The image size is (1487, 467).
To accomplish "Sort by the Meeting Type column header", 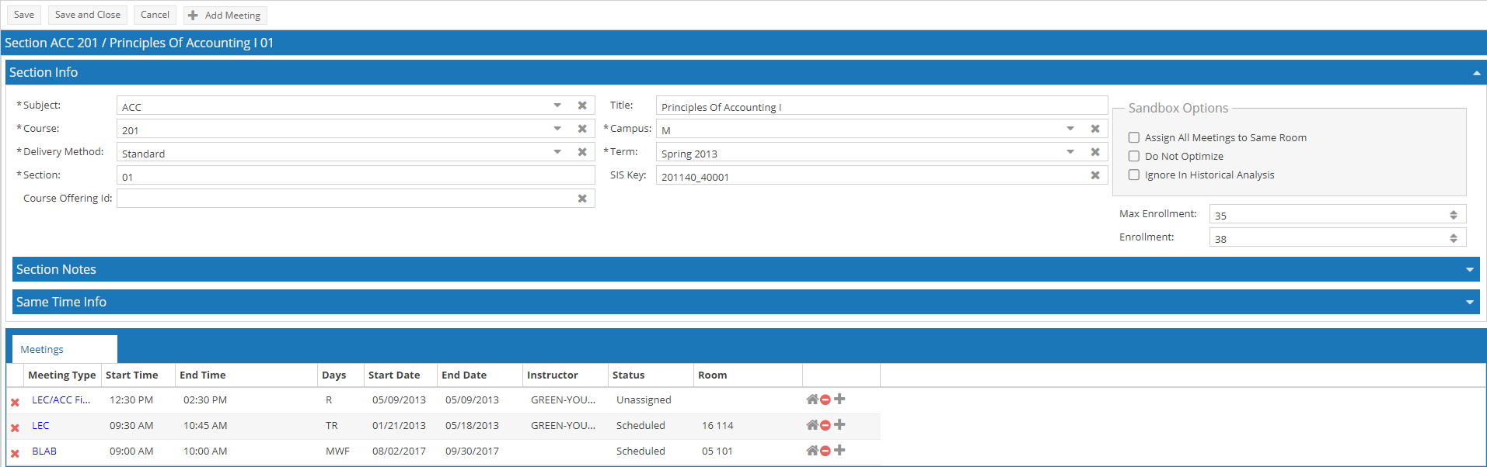I will (62, 375).
